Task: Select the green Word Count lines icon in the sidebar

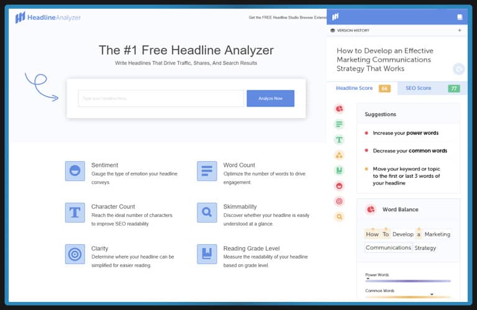Action: [339, 124]
